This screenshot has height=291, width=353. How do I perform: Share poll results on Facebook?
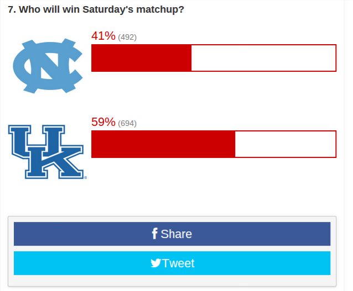click(172, 234)
